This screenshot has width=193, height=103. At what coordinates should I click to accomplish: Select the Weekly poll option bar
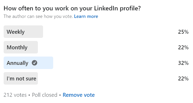click(x=23, y=32)
